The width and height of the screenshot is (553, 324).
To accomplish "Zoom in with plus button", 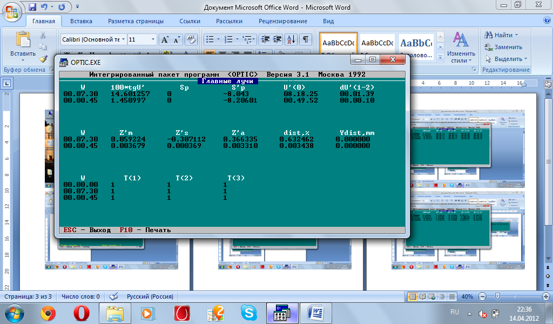I will (x=546, y=296).
